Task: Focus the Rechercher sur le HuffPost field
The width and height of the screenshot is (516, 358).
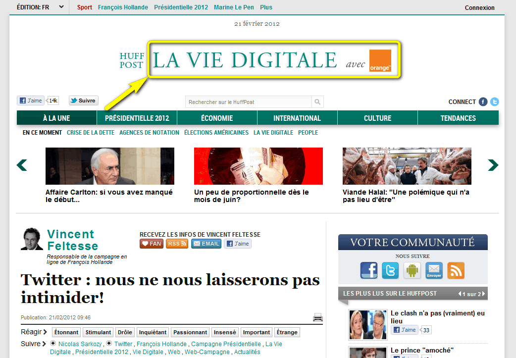Action: pos(249,102)
